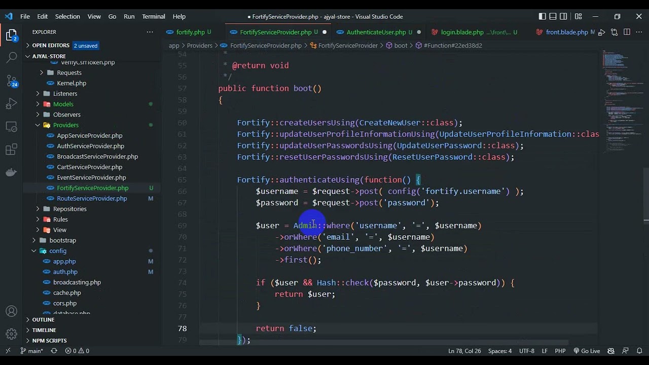Open the Manage gear icon
This screenshot has height=365, width=649.
[11, 334]
